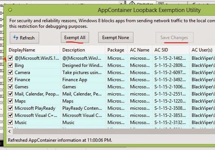The height and width of the screenshot is (150, 215).
Task: Click the horizontal scrollbar left arrow
Action: tap(10, 132)
